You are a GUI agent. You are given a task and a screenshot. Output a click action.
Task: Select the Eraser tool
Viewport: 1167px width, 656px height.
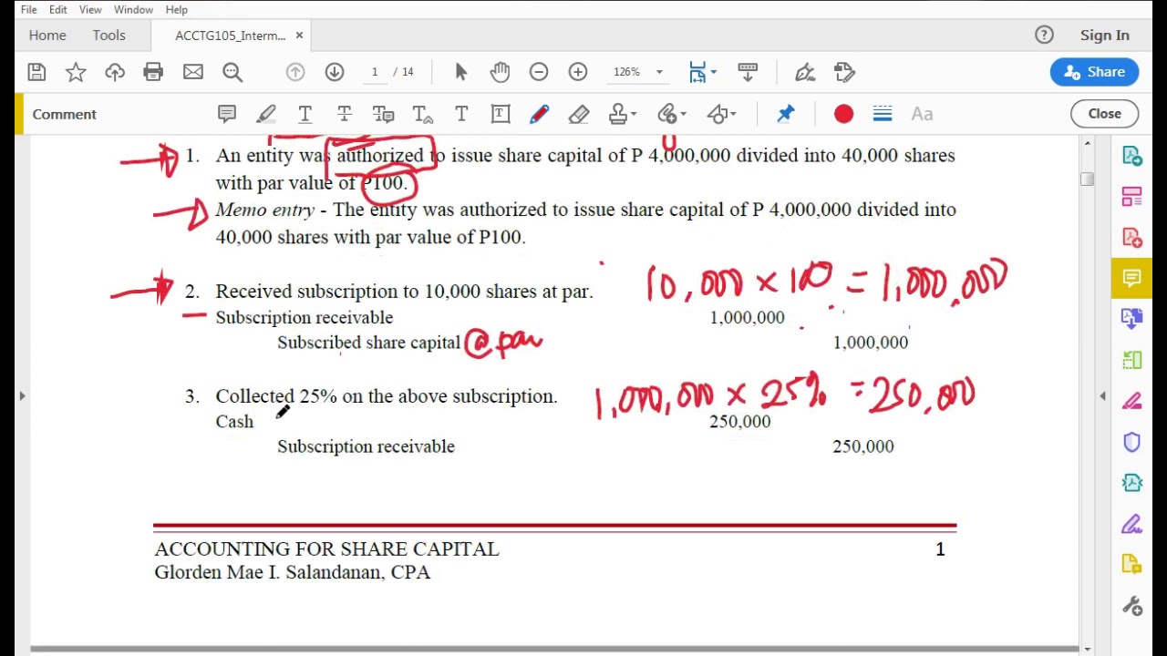coord(579,114)
